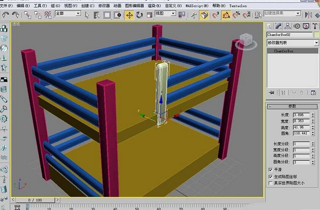
Task: Activate the Select and Scale tool
Action: pos(150,15)
